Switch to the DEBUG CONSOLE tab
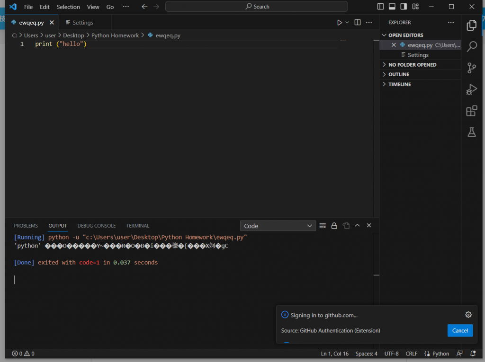This screenshot has height=362, width=485. (x=97, y=226)
